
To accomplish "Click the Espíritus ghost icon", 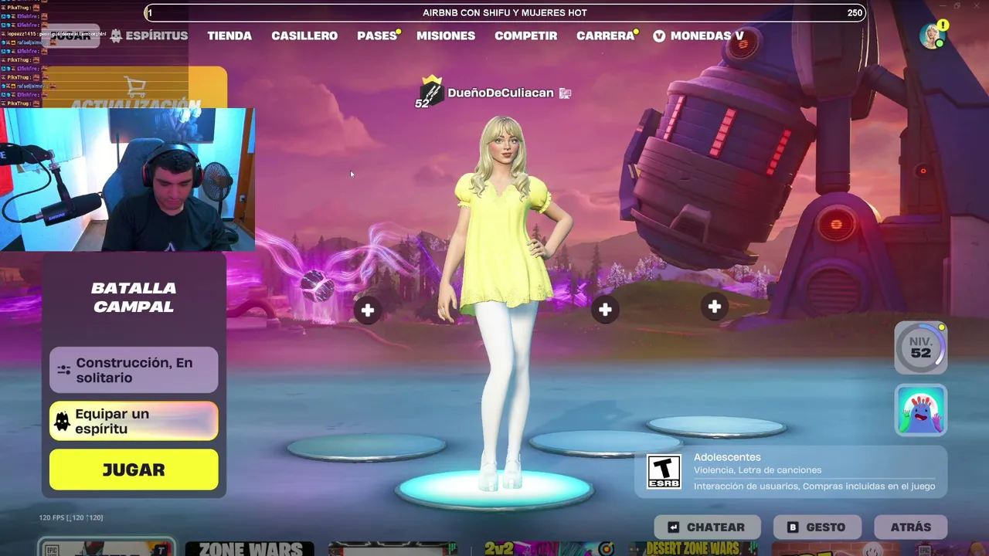I will click(117, 36).
